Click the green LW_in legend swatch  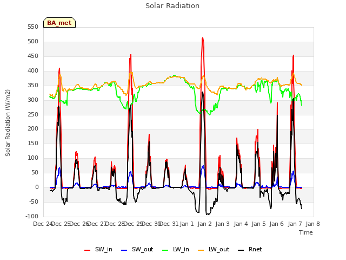pos(165,250)
